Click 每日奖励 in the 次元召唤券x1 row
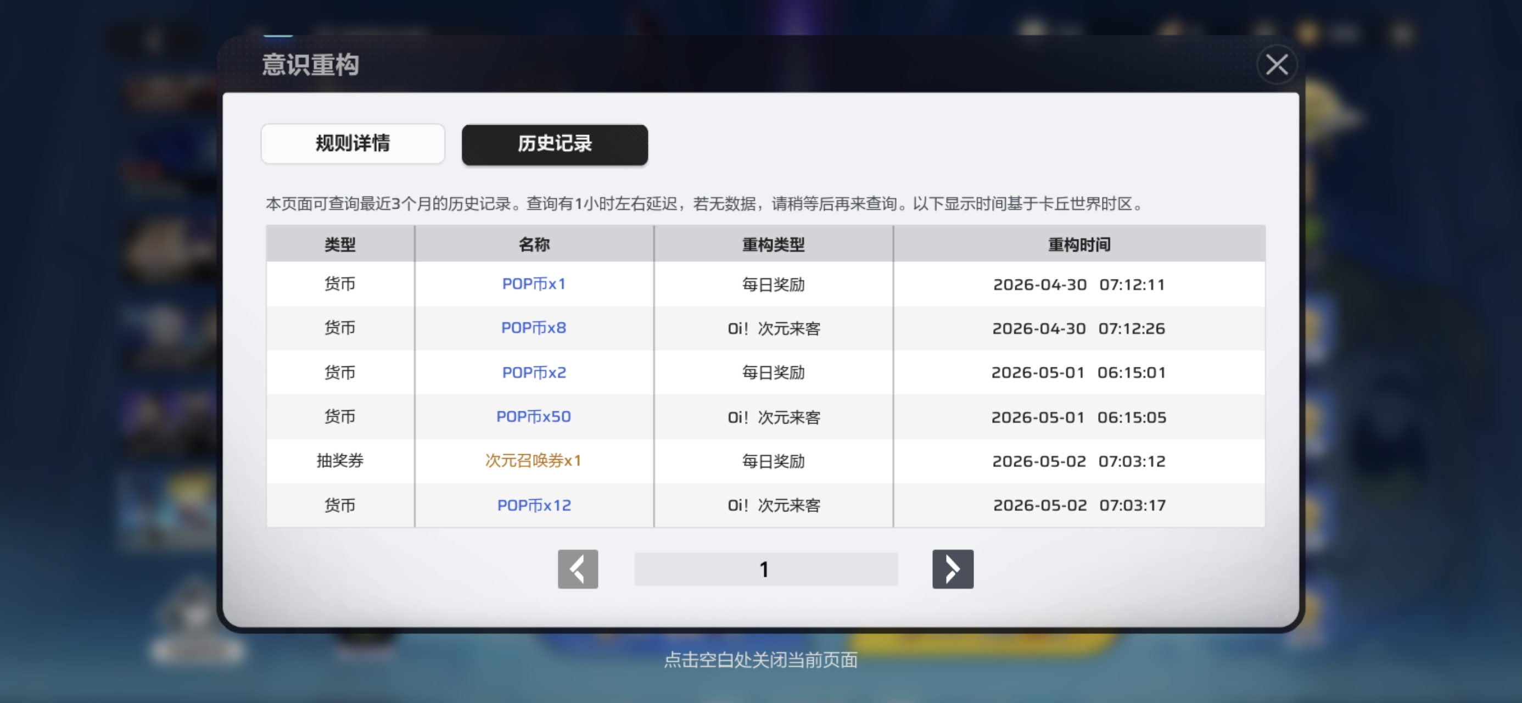 pos(773,461)
